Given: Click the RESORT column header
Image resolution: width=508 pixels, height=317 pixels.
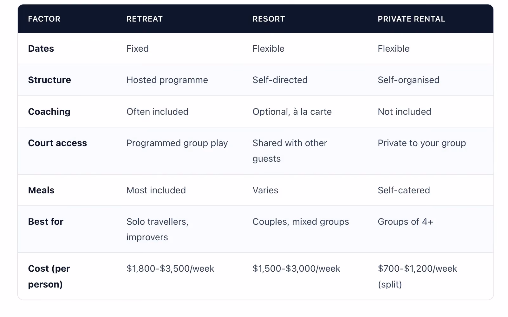Looking at the screenshot, I should (x=269, y=19).
